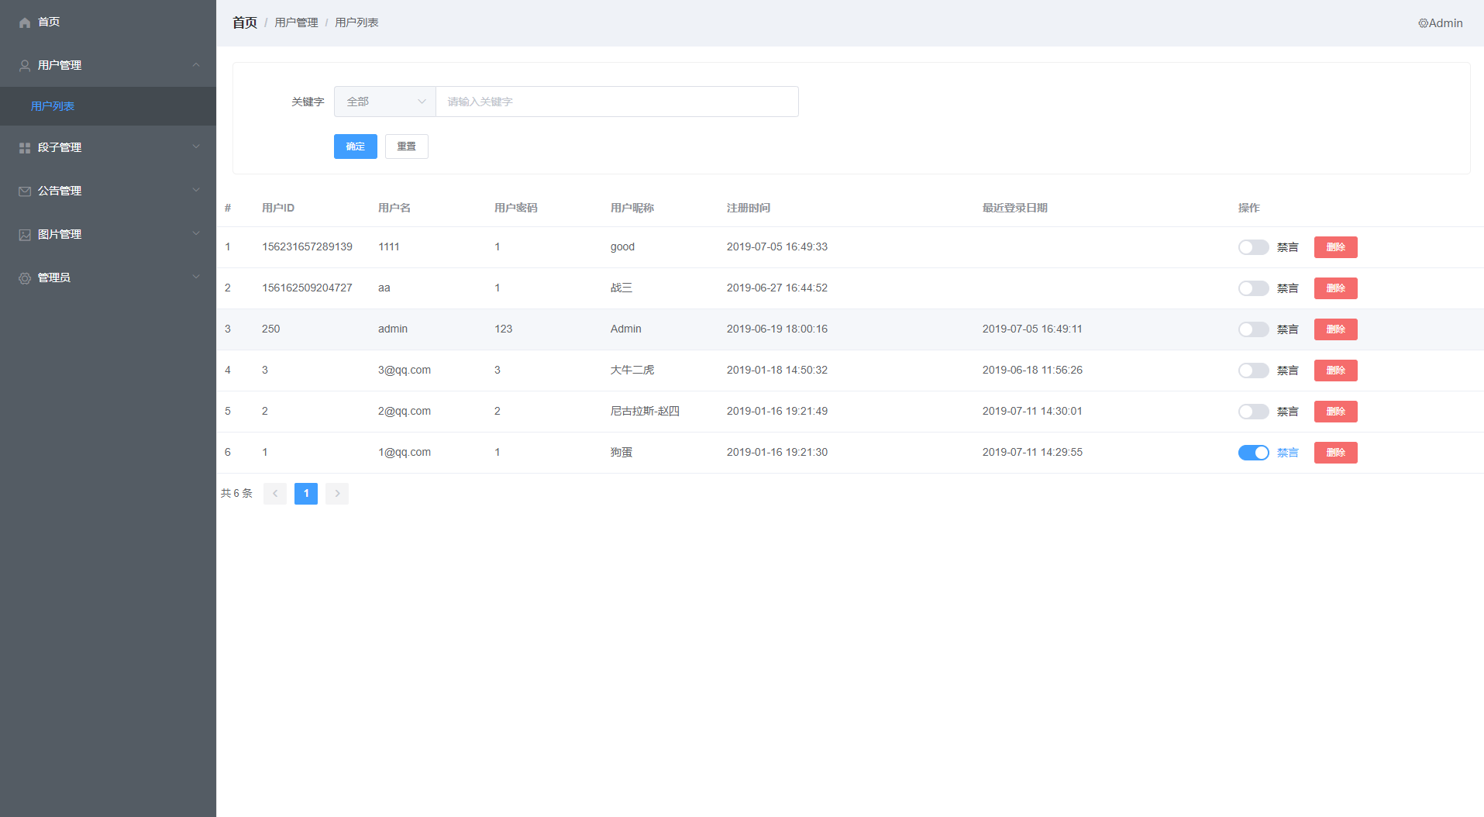Toggle mute switch for 3@qq.com

pos(1253,371)
